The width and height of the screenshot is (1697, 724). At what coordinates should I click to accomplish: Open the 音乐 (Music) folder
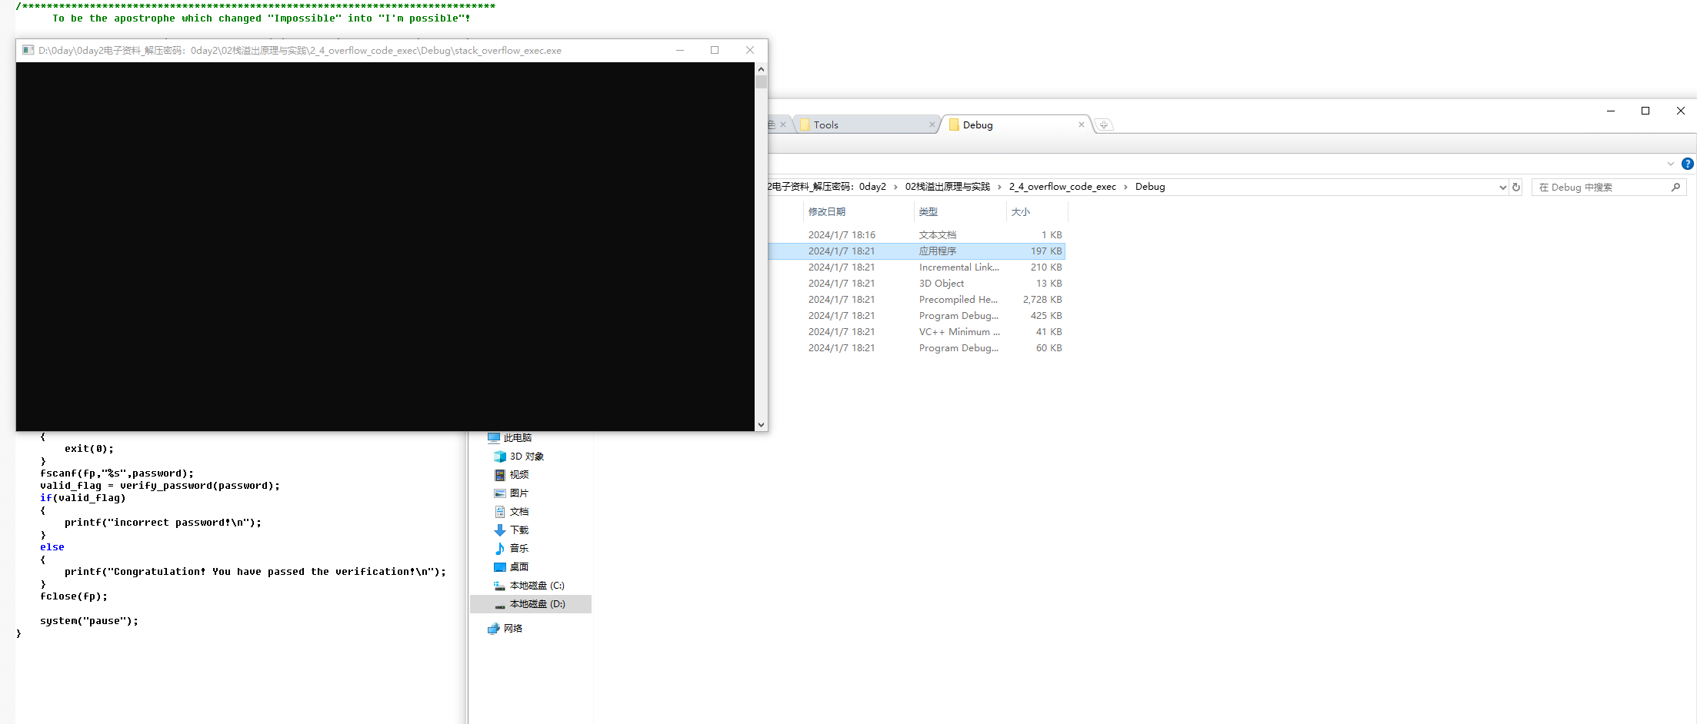[518, 548]
